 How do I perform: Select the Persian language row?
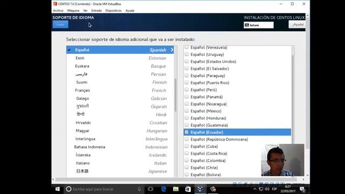coord(120,74)
